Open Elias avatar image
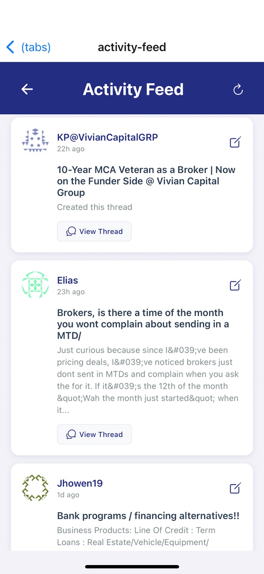Image resolution: width=264 pixels, height=574 pixels. [x=35, y=285]
